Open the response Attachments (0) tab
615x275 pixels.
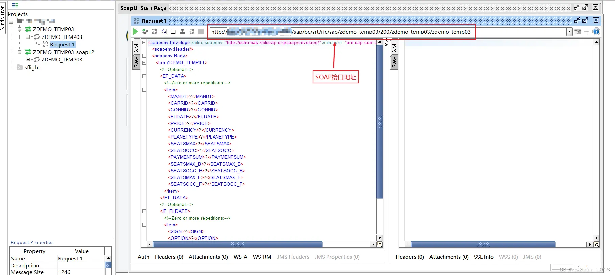click(x=449, y=257)
